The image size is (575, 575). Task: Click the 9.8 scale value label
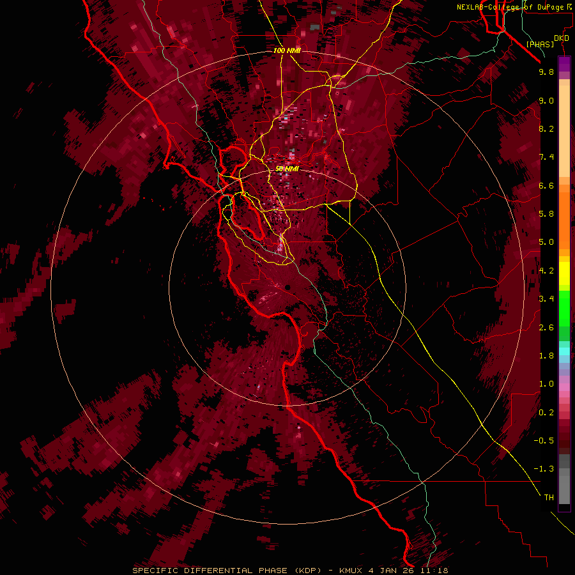(x=546, y=72)
